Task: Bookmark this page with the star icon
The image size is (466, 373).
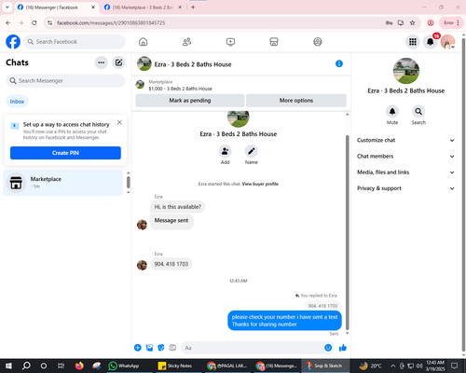Action: pyautogui.click(x=412, y=22)
